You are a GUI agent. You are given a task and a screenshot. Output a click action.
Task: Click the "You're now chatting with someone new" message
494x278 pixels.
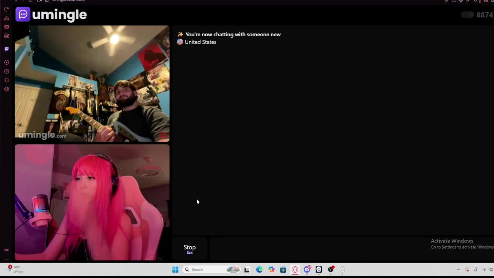click(233, 34)
